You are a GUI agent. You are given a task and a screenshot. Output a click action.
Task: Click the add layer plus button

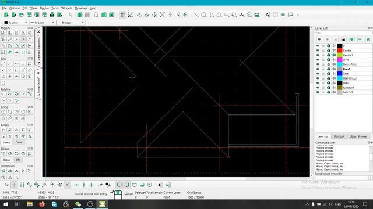point(352,39)
